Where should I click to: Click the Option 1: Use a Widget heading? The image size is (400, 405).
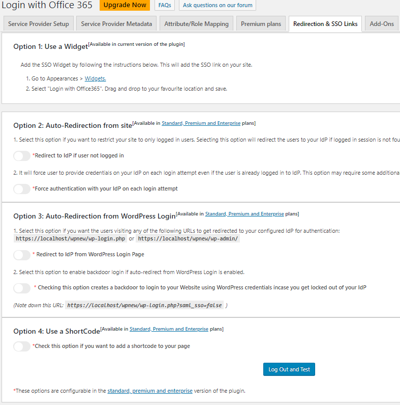pos(50,46)
